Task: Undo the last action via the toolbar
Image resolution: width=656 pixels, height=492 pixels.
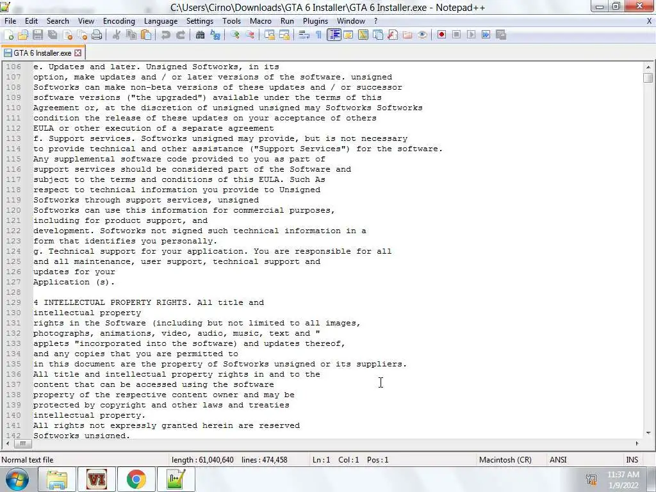Action: 166,35
